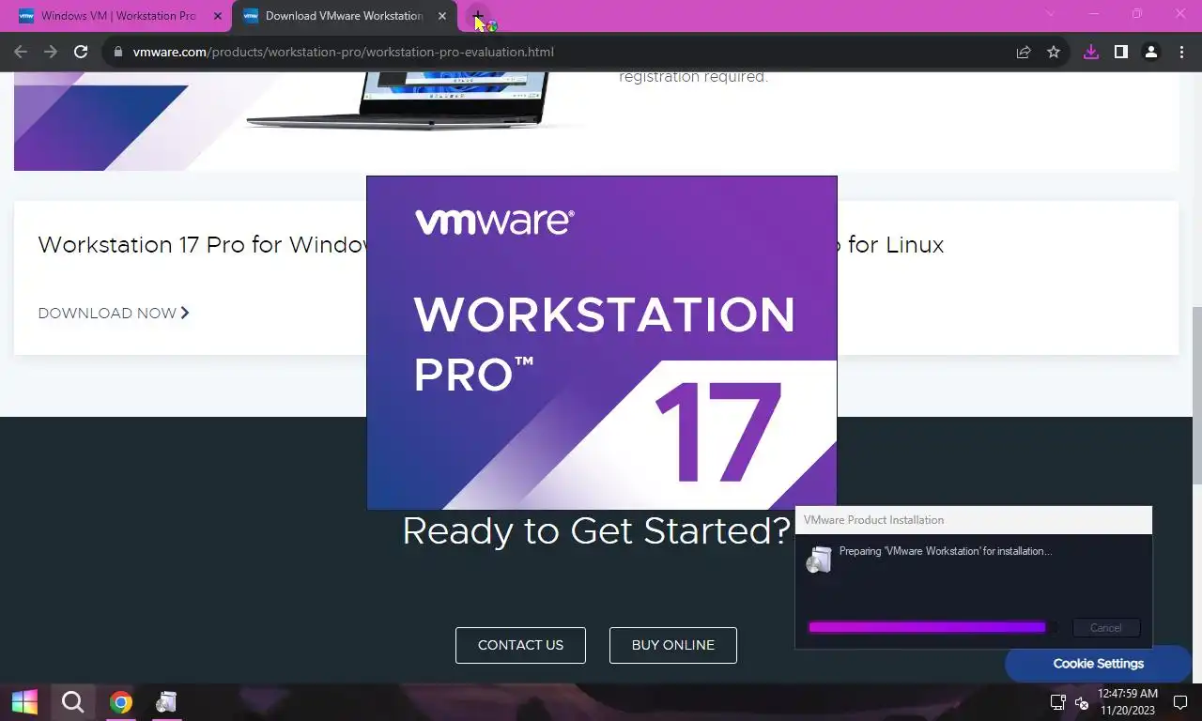Close the Download VMware Workstation tab
The width and height of the screenshot is (1202, 721).
point(442,16)
